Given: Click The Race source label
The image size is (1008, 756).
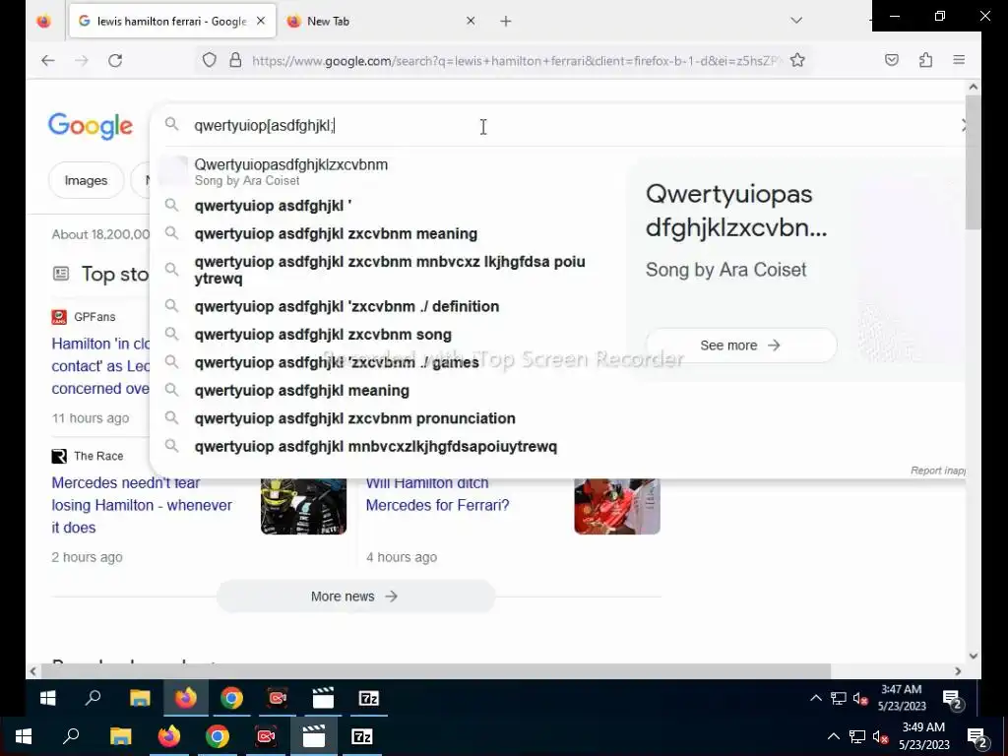Looking at the screenshot, I should 98,456.
